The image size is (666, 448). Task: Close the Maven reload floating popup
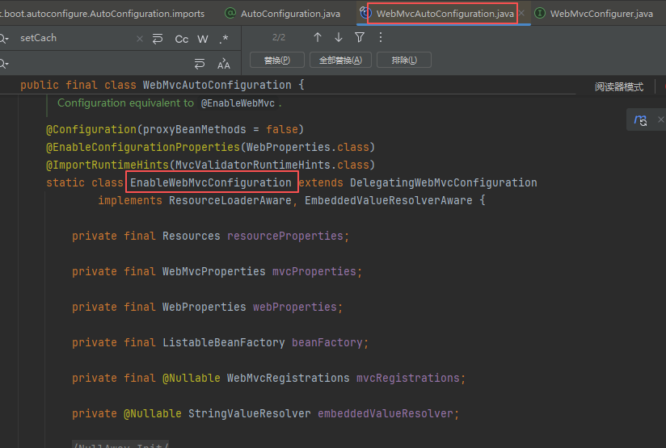coord(660,119)
